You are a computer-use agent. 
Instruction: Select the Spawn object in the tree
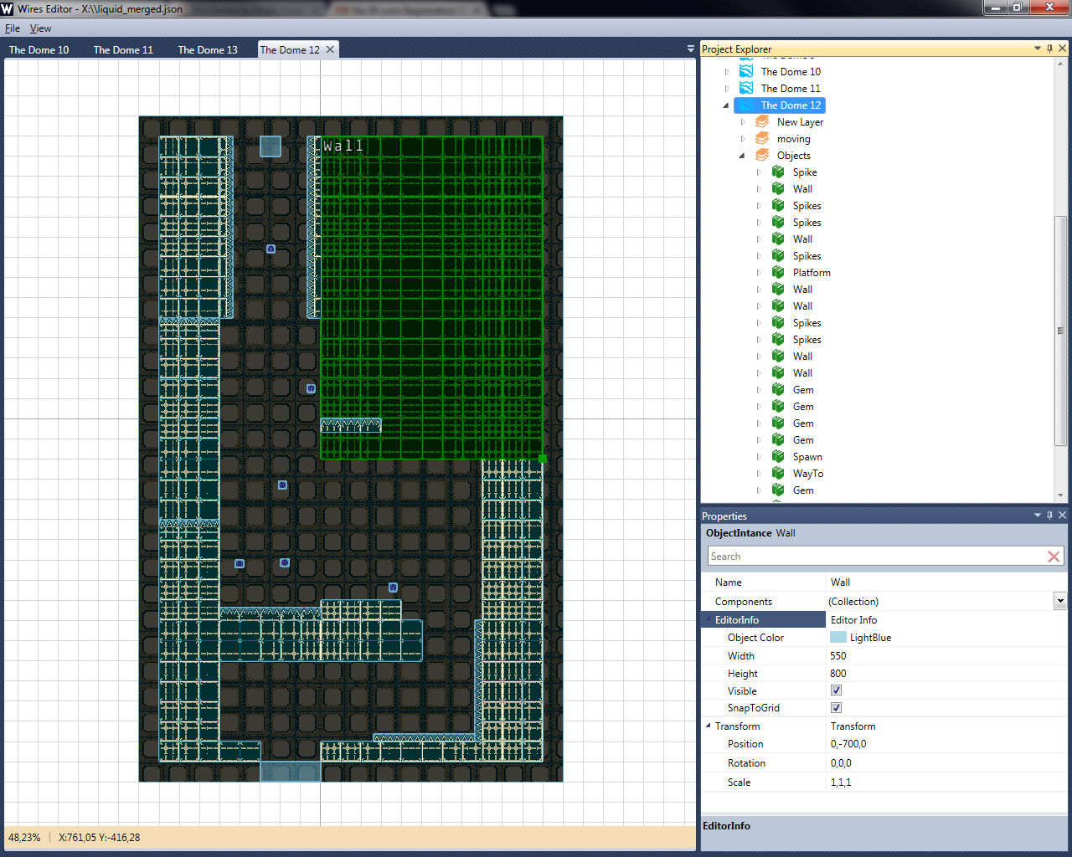(x=807, y=456)
